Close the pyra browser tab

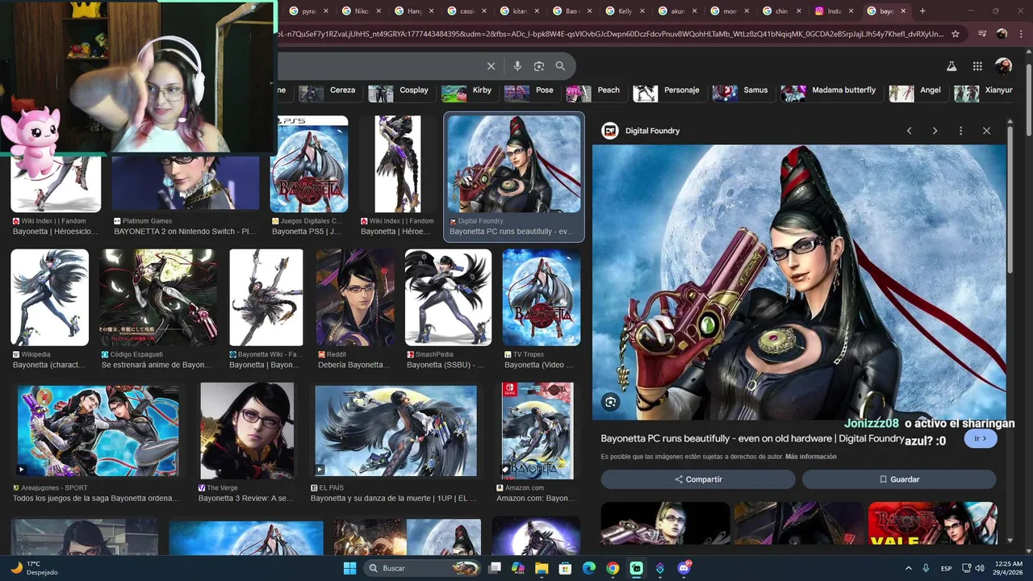point(326,11)
